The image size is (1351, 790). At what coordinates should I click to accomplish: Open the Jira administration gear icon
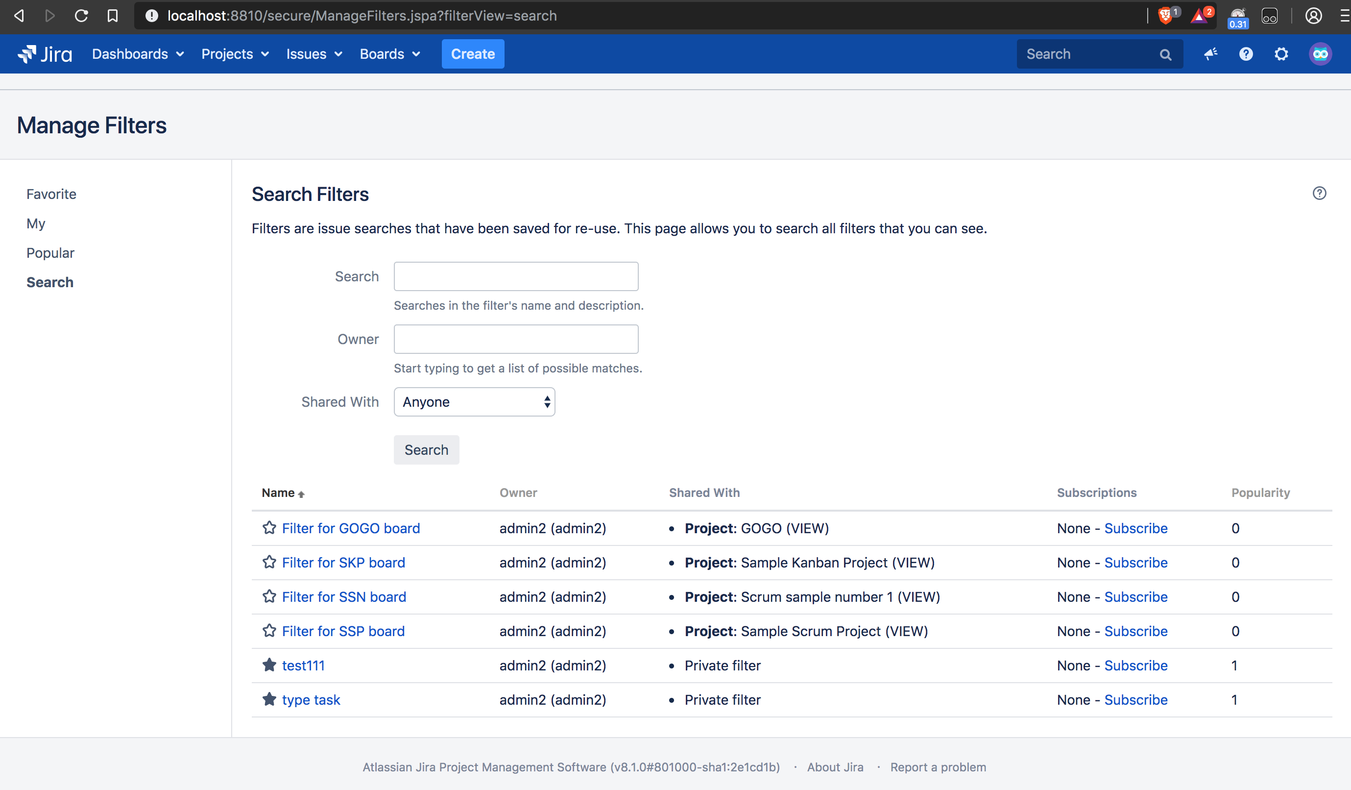(1281, 54)
